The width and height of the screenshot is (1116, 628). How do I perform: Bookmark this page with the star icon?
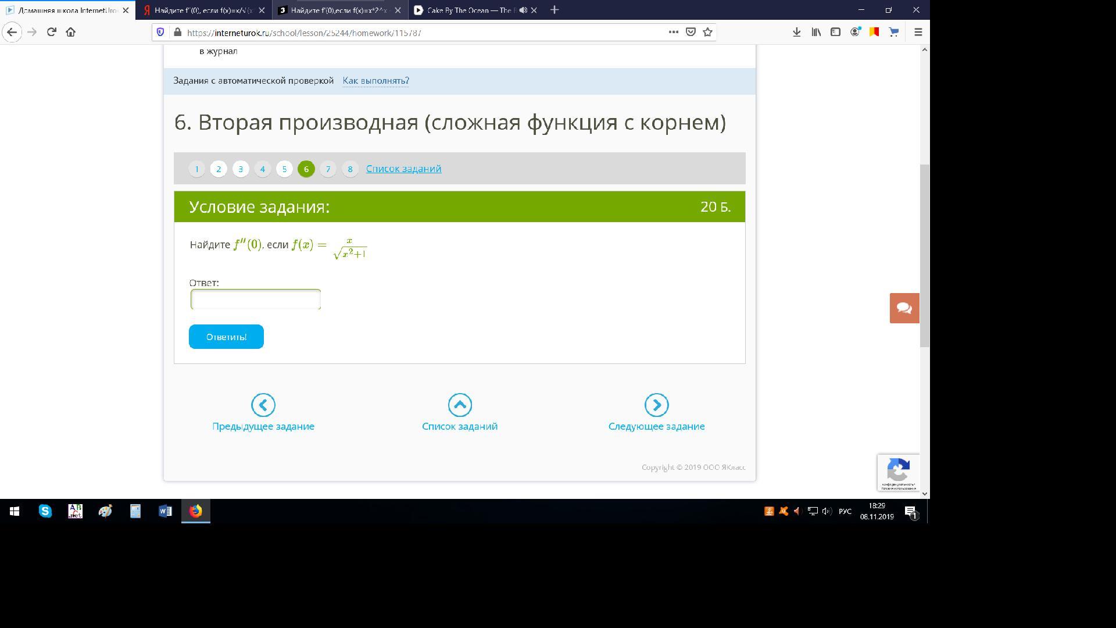click(x=707, y=32)
